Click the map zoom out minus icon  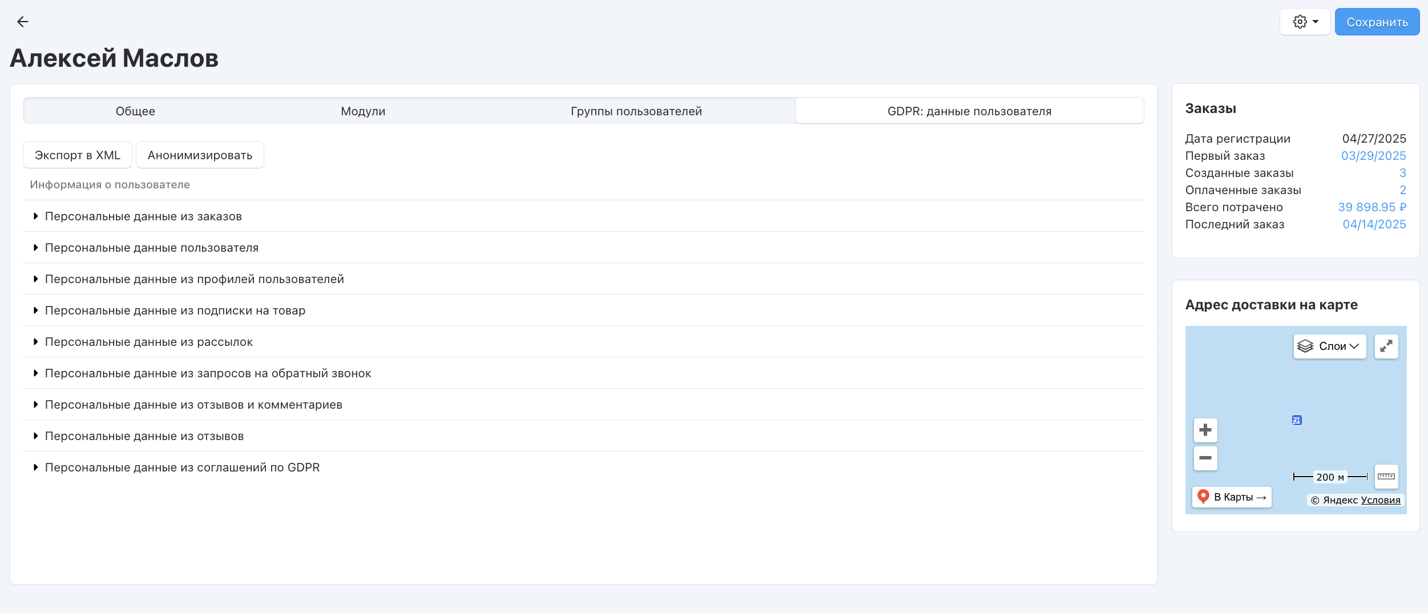tap(1205, 458)
